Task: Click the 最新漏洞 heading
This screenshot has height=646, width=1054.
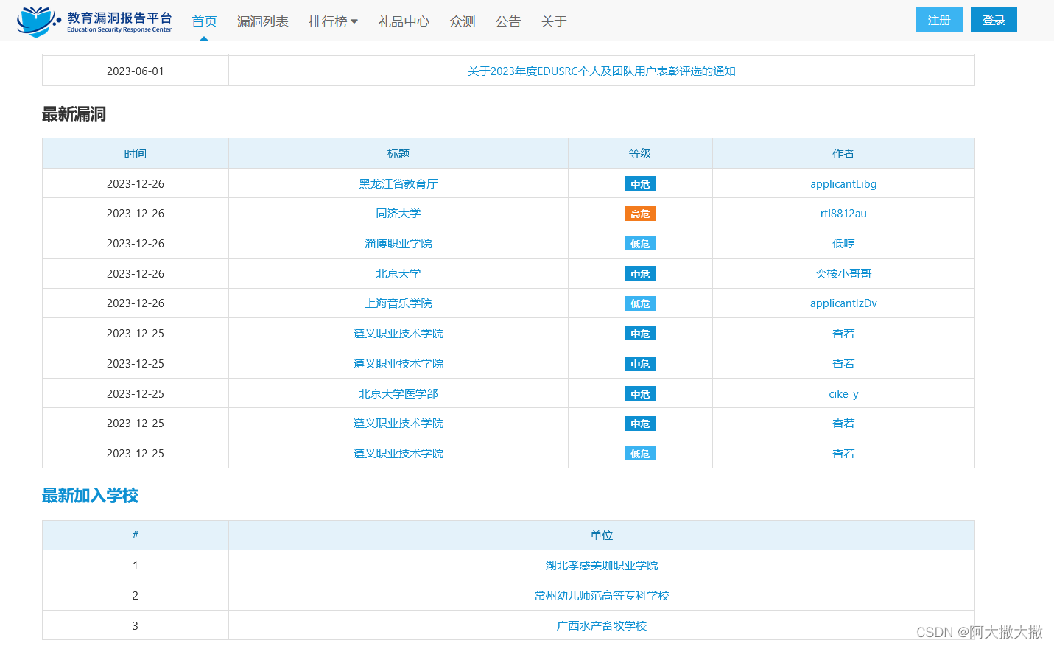Action: click(74, 114)
